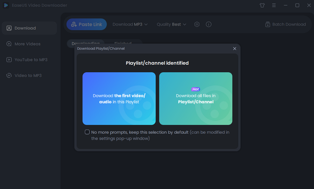
Task: Click the info icon in the toolbar
Action: (209, 24)
